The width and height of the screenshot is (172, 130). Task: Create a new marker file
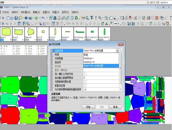(8, 18)
